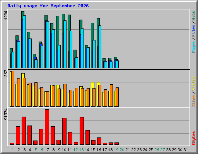The width and height of the screenshot is (198, 154).
Task: Click green weekend day 6 label
Action: (42, 150)
